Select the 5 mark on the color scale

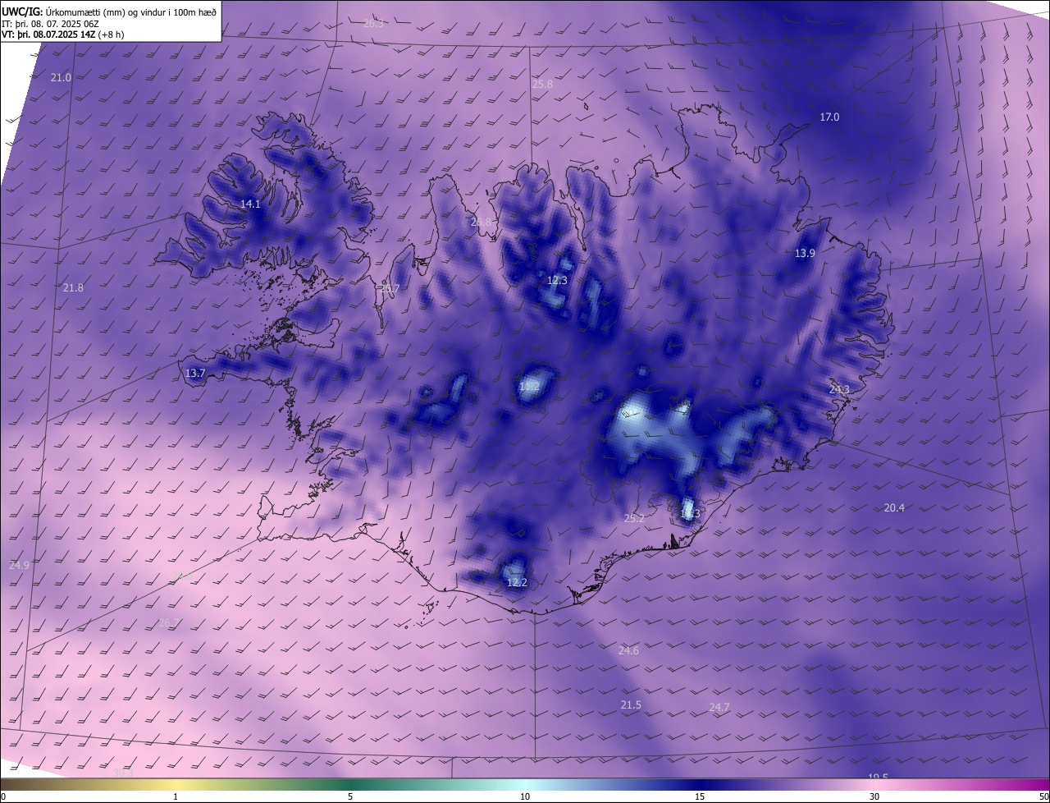coord(350,796)
